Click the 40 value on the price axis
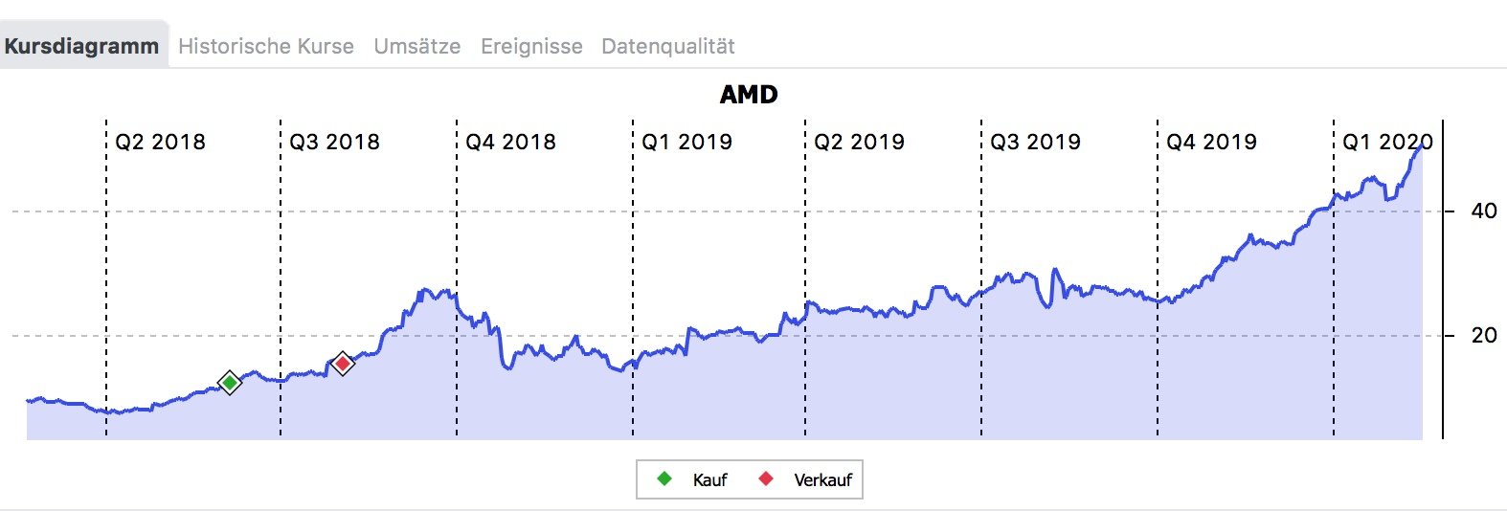Image resolution: width=1507 pixels, height=511 pixels. [1483, 211]
